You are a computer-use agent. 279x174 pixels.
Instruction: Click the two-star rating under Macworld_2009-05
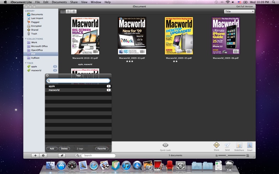pyautogui.click(x=175, y=62)
